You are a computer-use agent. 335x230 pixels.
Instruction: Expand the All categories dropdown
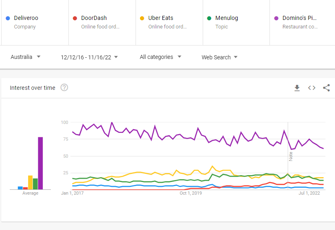pos(160,57)
